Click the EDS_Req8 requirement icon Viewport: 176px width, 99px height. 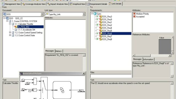click(101, 39)
